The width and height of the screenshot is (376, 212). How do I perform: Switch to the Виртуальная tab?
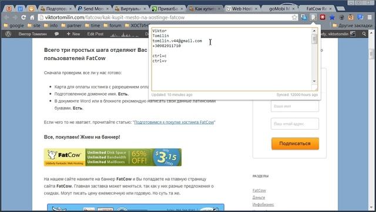(130, 9)
